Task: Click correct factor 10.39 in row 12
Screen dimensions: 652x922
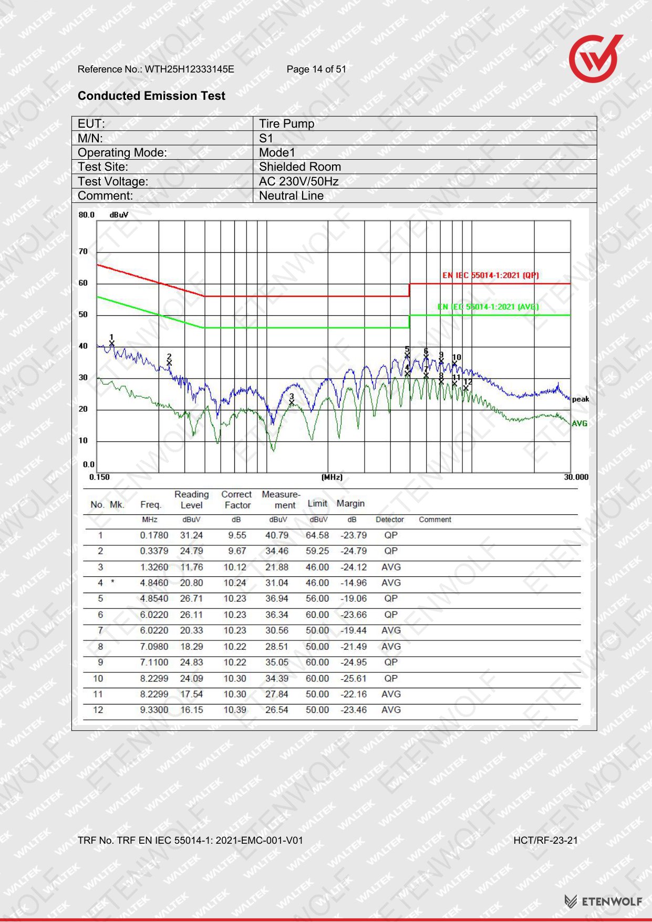Action: point(235,710)
